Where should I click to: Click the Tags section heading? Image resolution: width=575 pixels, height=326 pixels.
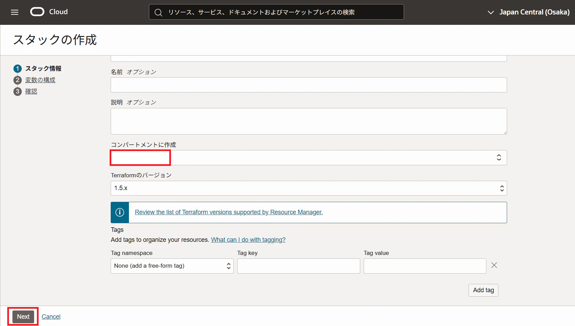click(117, 230)
